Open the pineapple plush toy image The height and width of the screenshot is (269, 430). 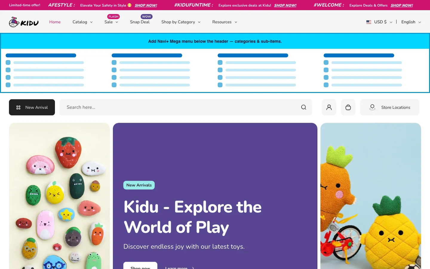pyautogui.click(x=371, y=196)
